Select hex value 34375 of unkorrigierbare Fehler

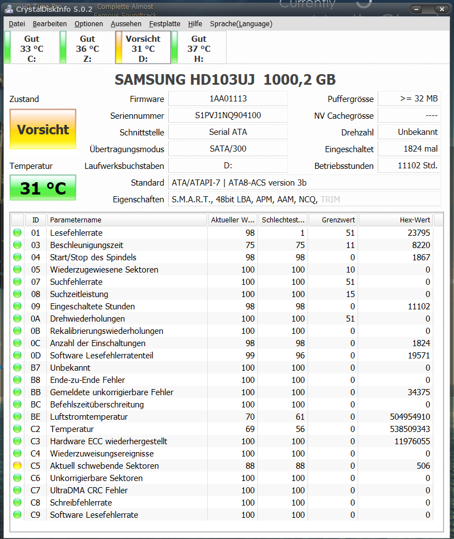pyautogui.click(x=419, y=392)
